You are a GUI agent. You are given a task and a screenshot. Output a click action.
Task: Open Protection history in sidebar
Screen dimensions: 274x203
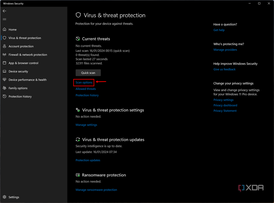[20, 96]
